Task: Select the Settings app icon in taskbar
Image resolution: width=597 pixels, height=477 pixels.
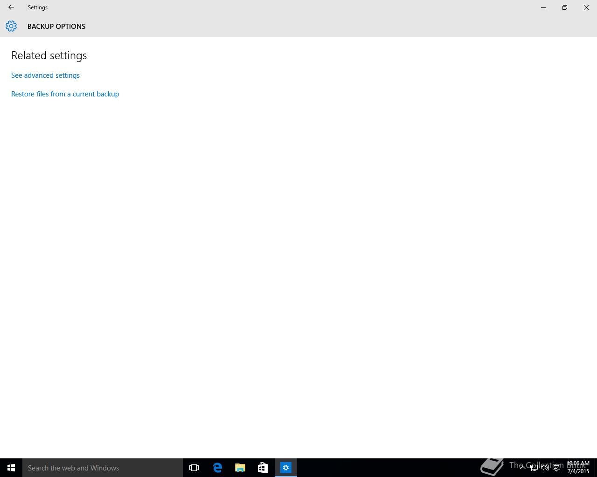Action: (286, 468)
